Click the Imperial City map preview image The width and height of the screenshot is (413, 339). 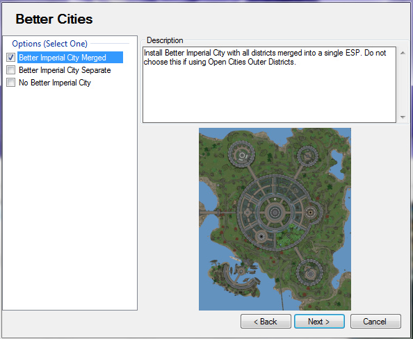coord(275,219)
